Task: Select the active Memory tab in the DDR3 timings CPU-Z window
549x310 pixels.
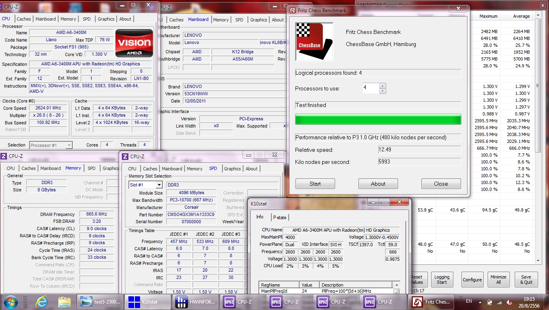Action: tap(73, 168)
